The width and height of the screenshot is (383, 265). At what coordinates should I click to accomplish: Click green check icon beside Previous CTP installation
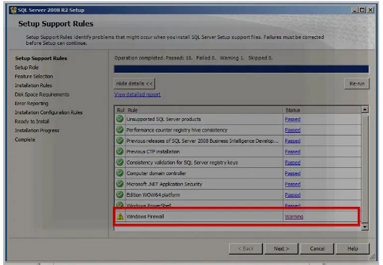tap(120, 151)
